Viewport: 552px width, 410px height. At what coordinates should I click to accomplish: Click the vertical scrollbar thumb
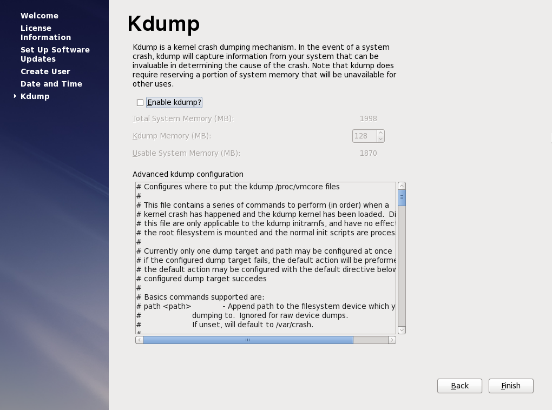[x=402, y=197]
